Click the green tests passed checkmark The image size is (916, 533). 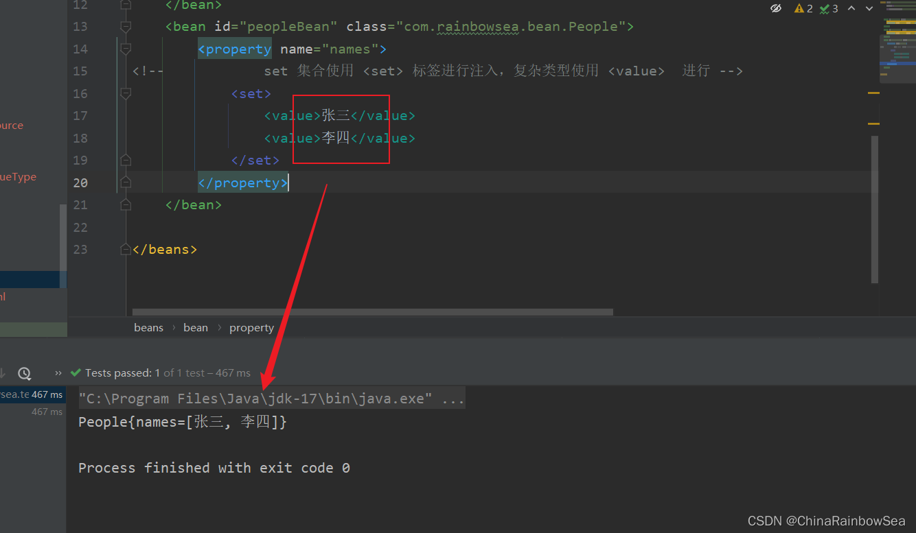click(76, 373)
